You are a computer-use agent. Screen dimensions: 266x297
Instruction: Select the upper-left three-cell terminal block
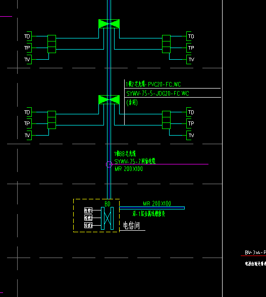coord(52,44)
